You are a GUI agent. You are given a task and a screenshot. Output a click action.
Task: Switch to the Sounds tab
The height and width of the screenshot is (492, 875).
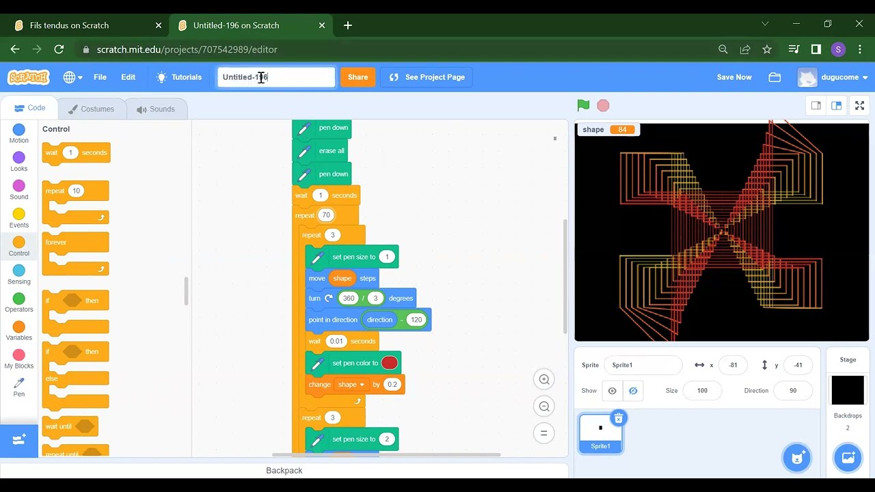pos(155,109)
